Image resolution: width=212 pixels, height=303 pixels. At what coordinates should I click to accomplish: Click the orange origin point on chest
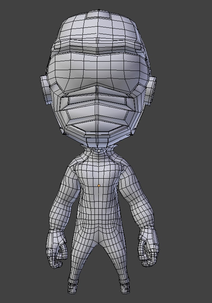[99, 185]
